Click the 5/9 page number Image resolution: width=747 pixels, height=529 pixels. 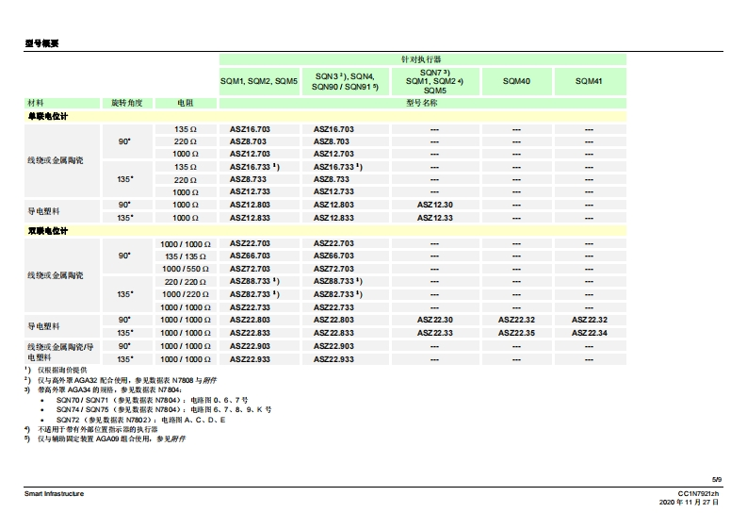tap(715, 479)
